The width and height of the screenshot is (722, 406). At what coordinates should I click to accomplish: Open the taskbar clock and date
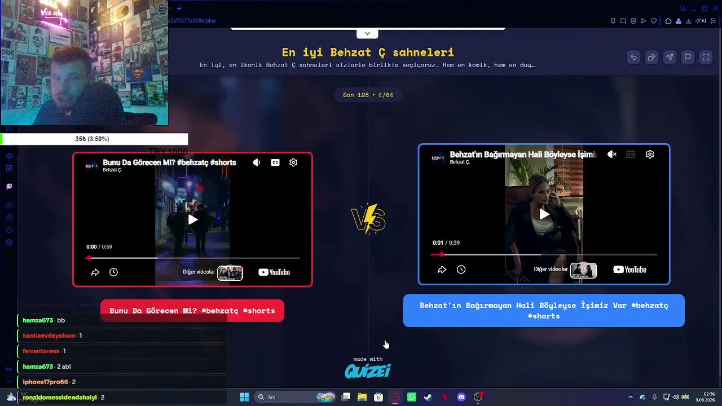point(705,397)
